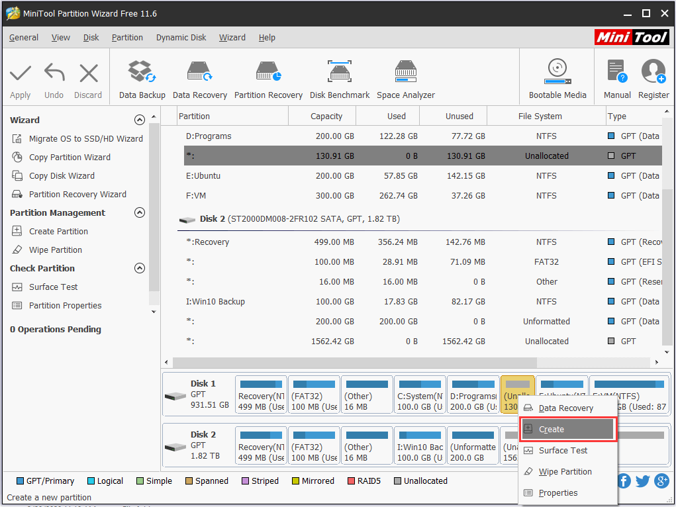Screen dimensions: 676x507
Task: Click the Disk 1 drive icon in the disk map
Action: (x=175, y=395)
